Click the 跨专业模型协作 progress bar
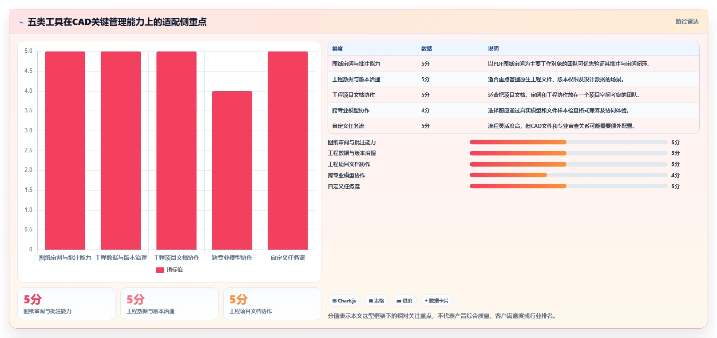 568,175
